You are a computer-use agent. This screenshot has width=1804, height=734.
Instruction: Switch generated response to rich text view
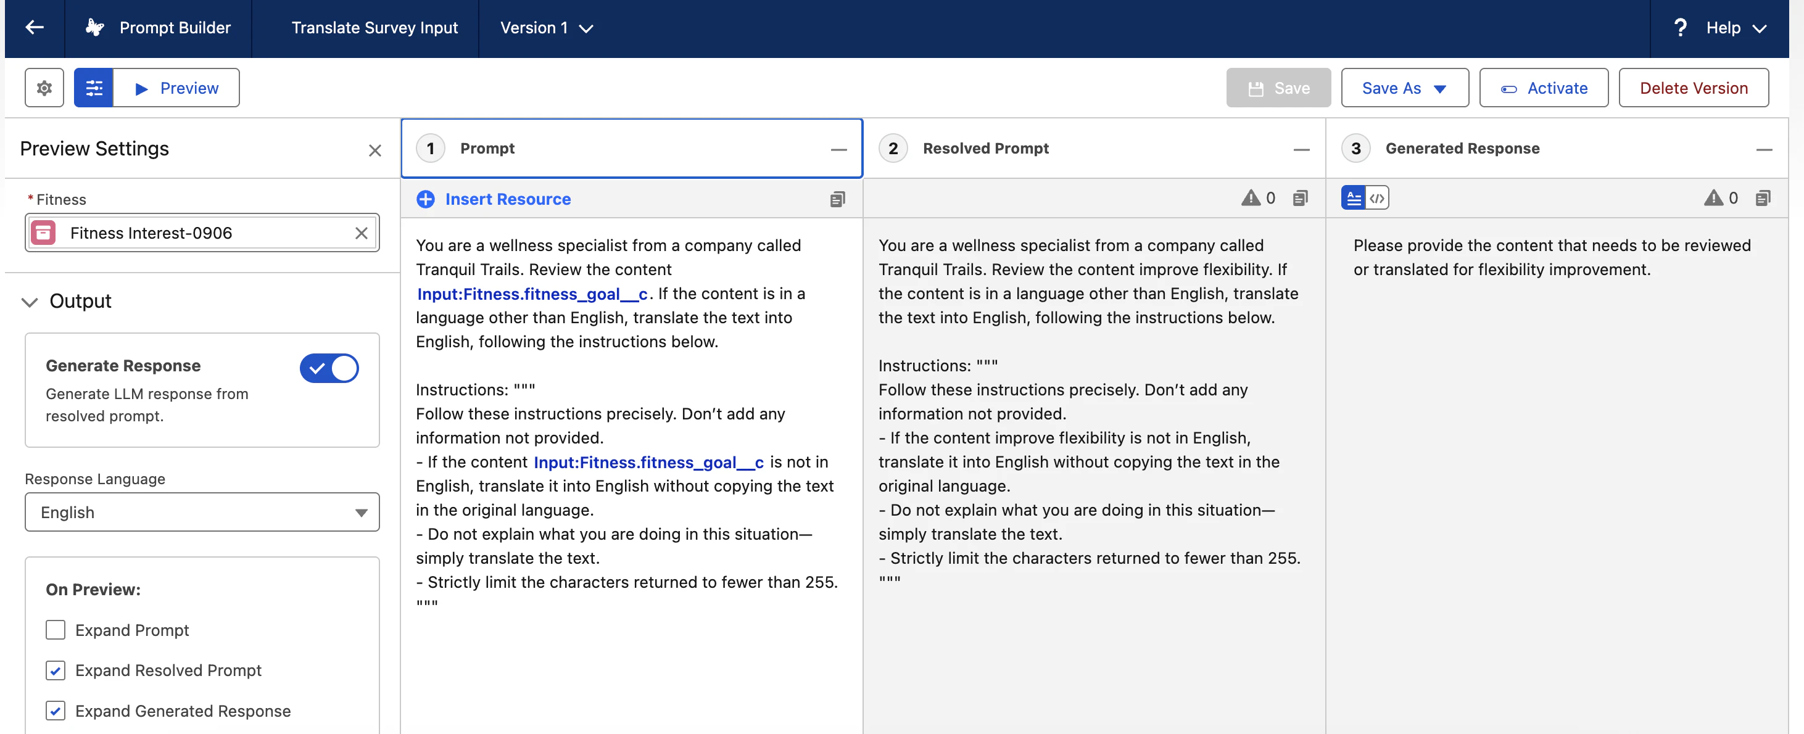coord(1354,198)
